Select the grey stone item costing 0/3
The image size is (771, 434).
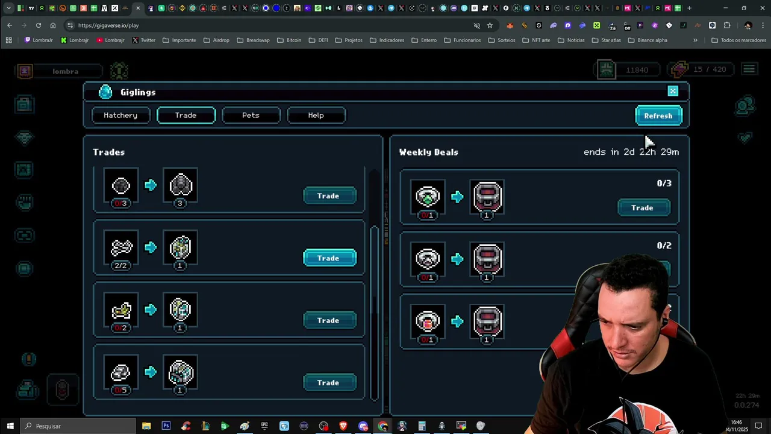(x=121, y=186)
